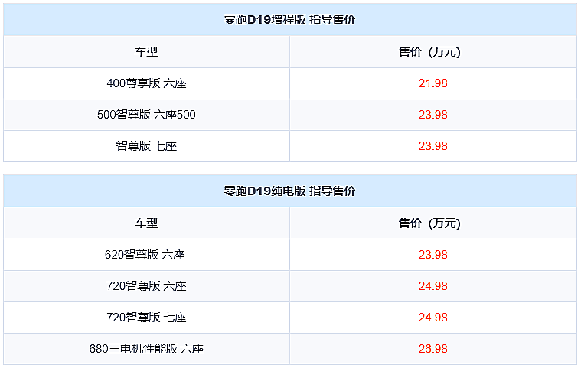
Task: Select the 620智尊版 六座 model cell
Action: (146, 255)
